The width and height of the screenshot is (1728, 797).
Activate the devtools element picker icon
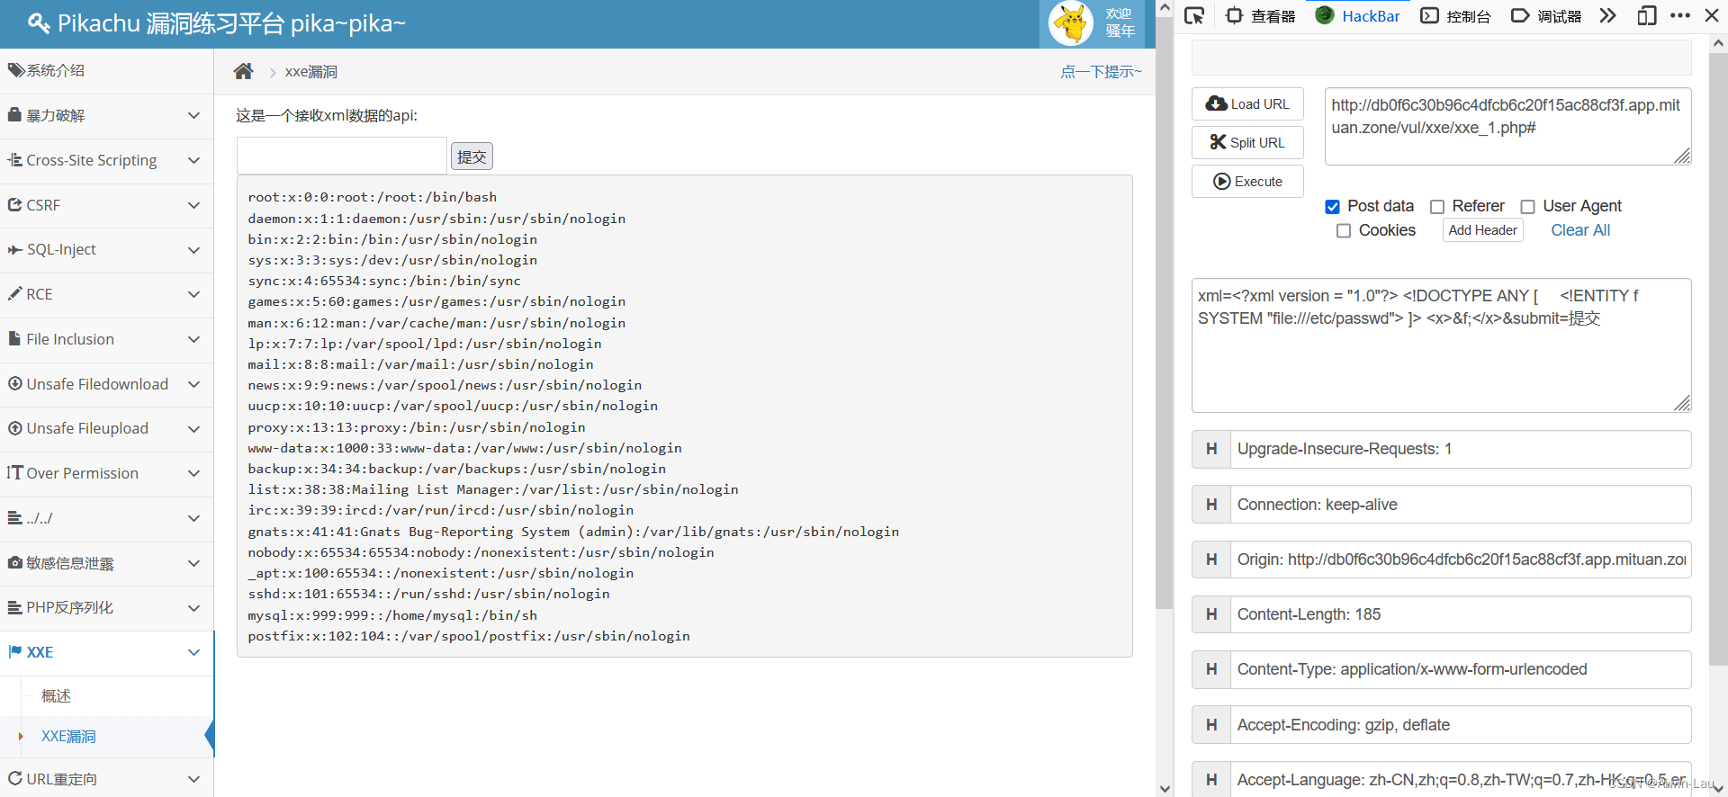(x=1194, y=15)
